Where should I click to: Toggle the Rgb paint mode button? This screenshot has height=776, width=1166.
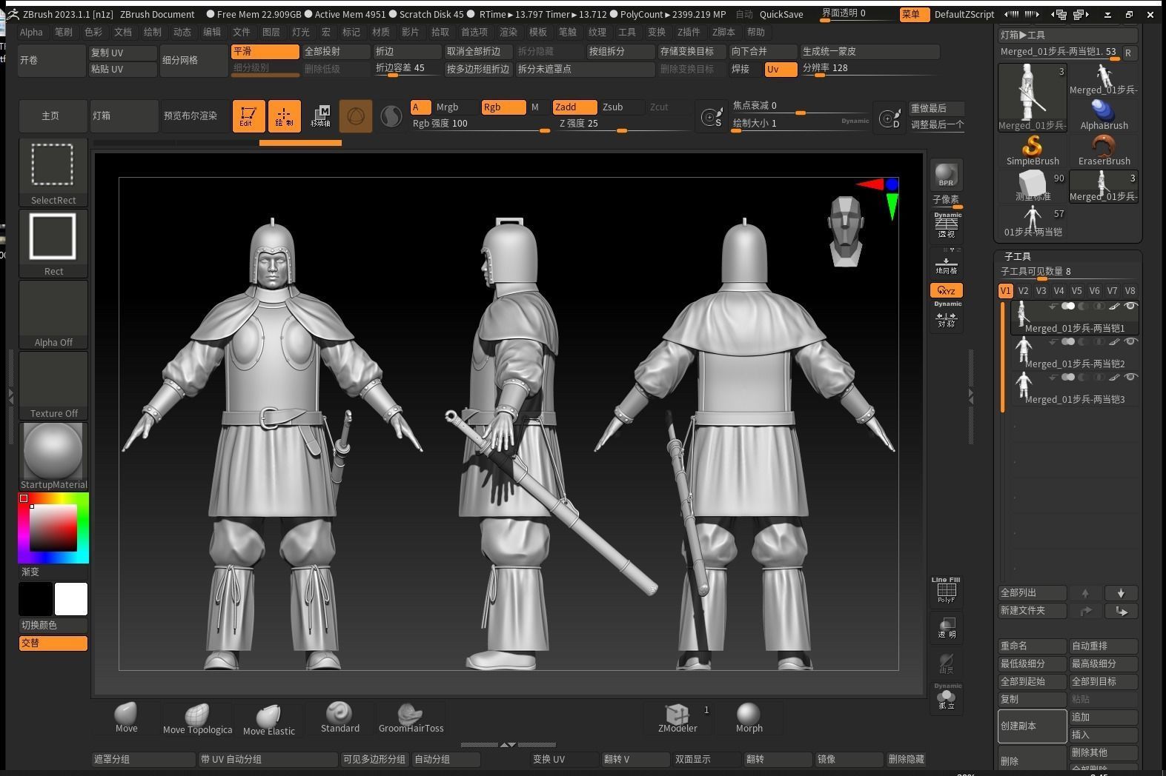503,107
